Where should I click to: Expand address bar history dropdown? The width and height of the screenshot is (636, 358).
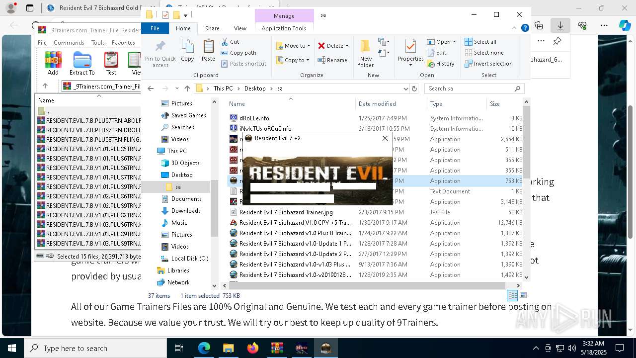click(406, 89)
